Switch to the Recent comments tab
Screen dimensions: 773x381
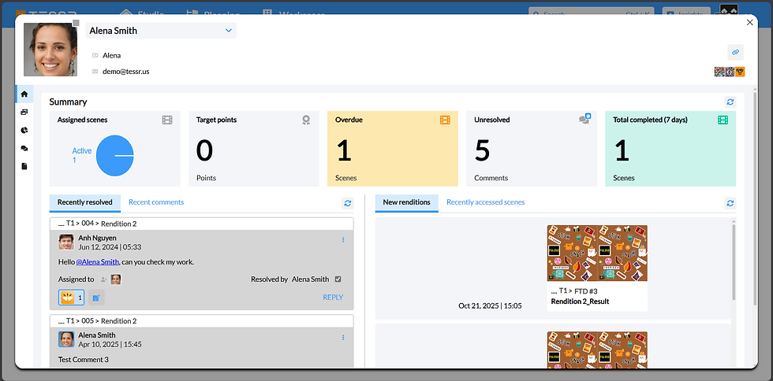(156, 202)
